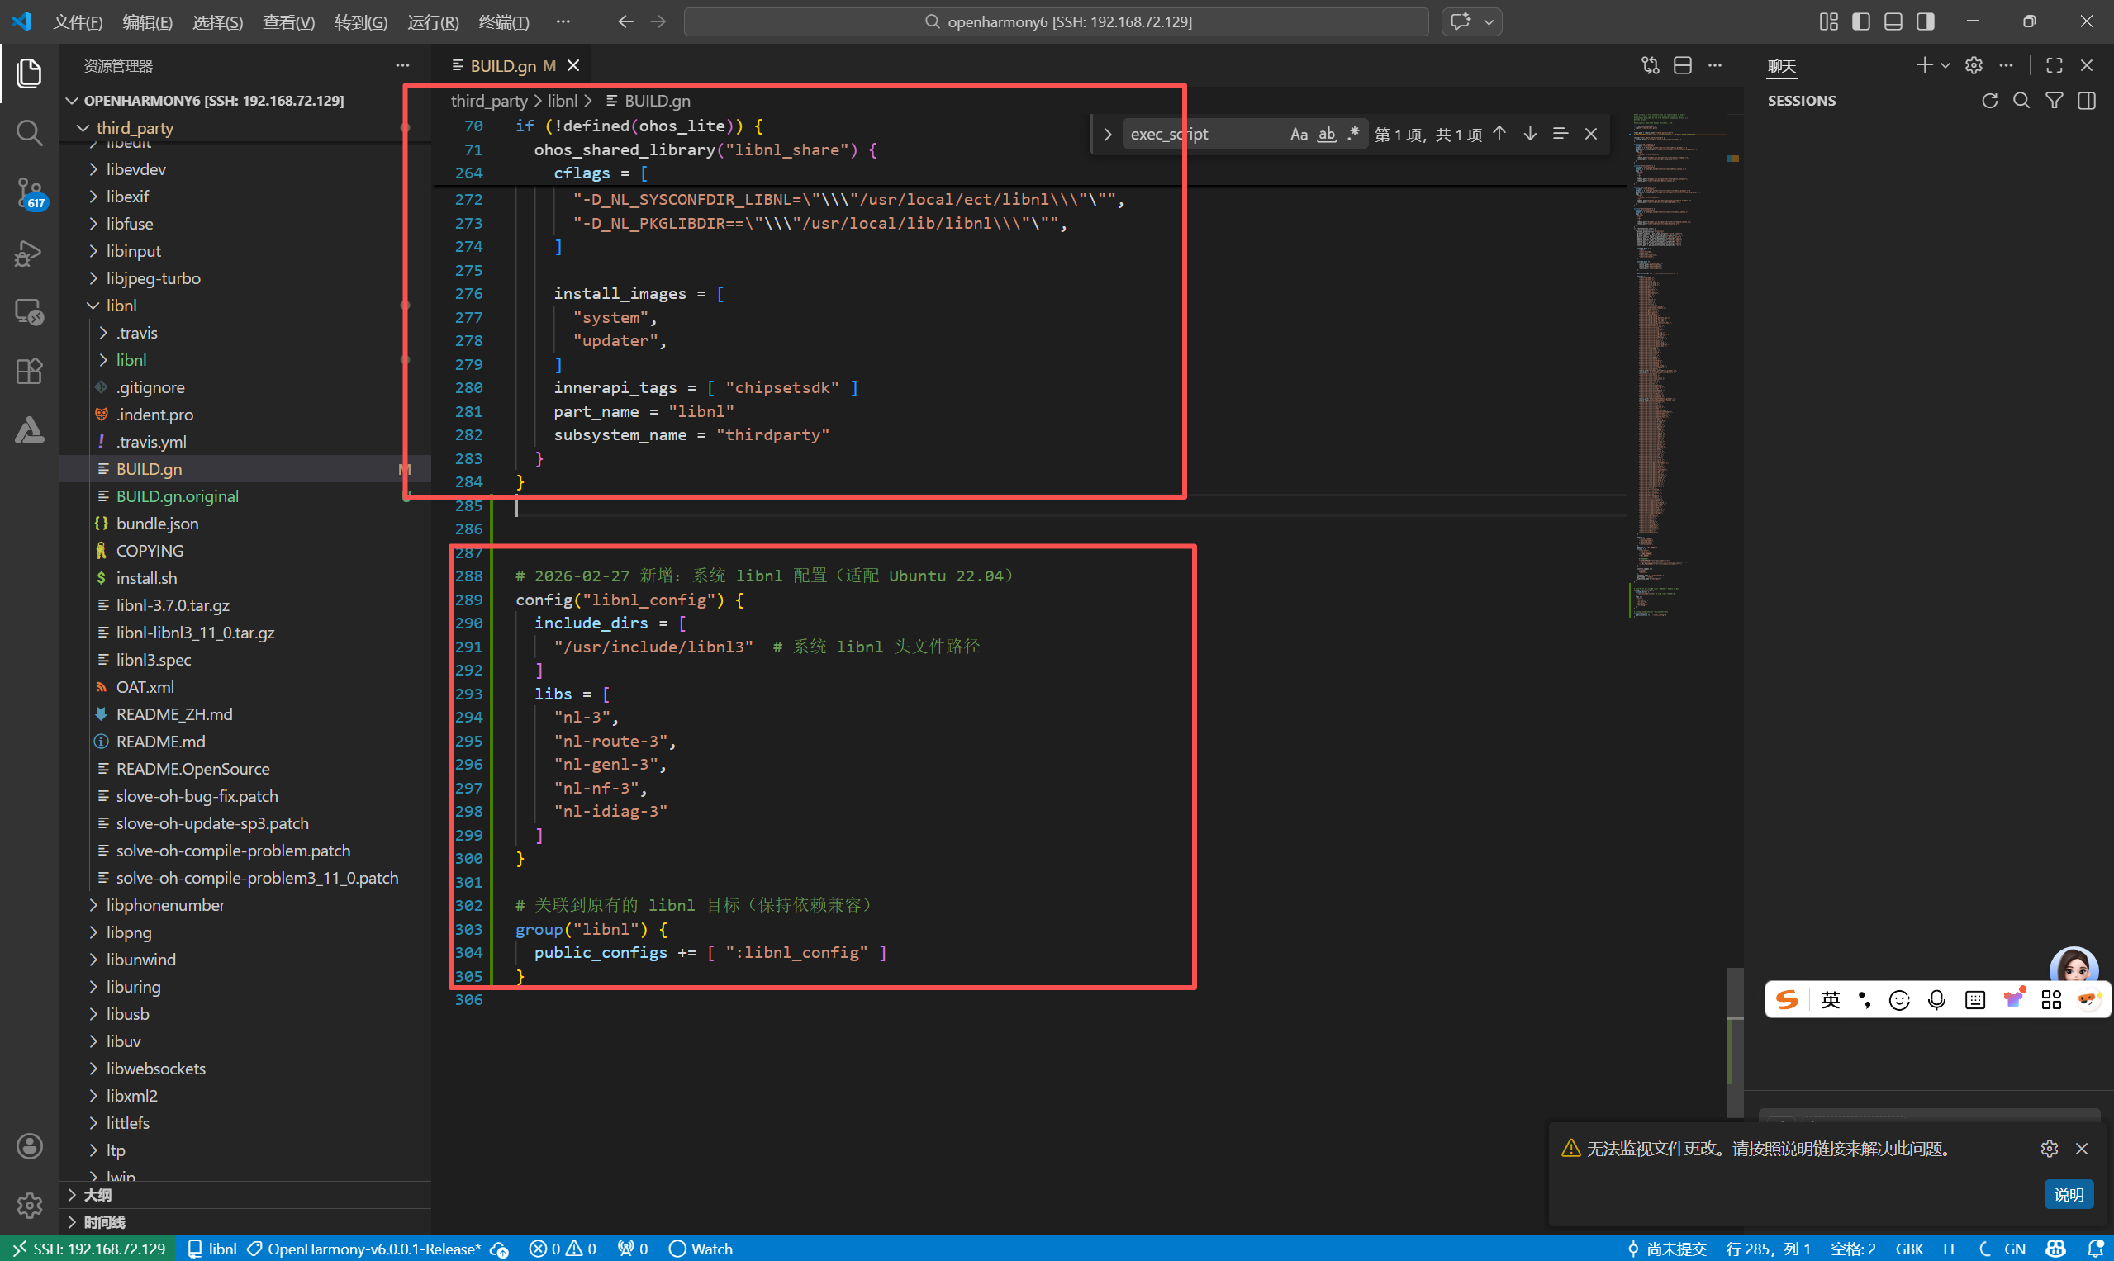
Task: Refresh the chat sessions list
Action: pyautogui.click(x=1989, y=101)
